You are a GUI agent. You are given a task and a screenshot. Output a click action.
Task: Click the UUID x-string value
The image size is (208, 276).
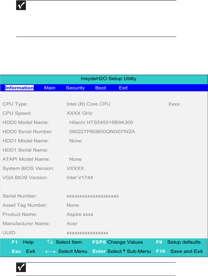point(87,233)
